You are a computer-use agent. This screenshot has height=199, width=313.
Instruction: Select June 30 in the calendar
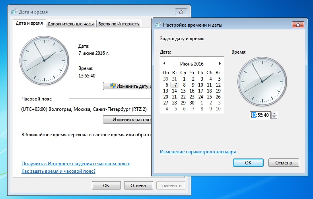click(192, 103)
